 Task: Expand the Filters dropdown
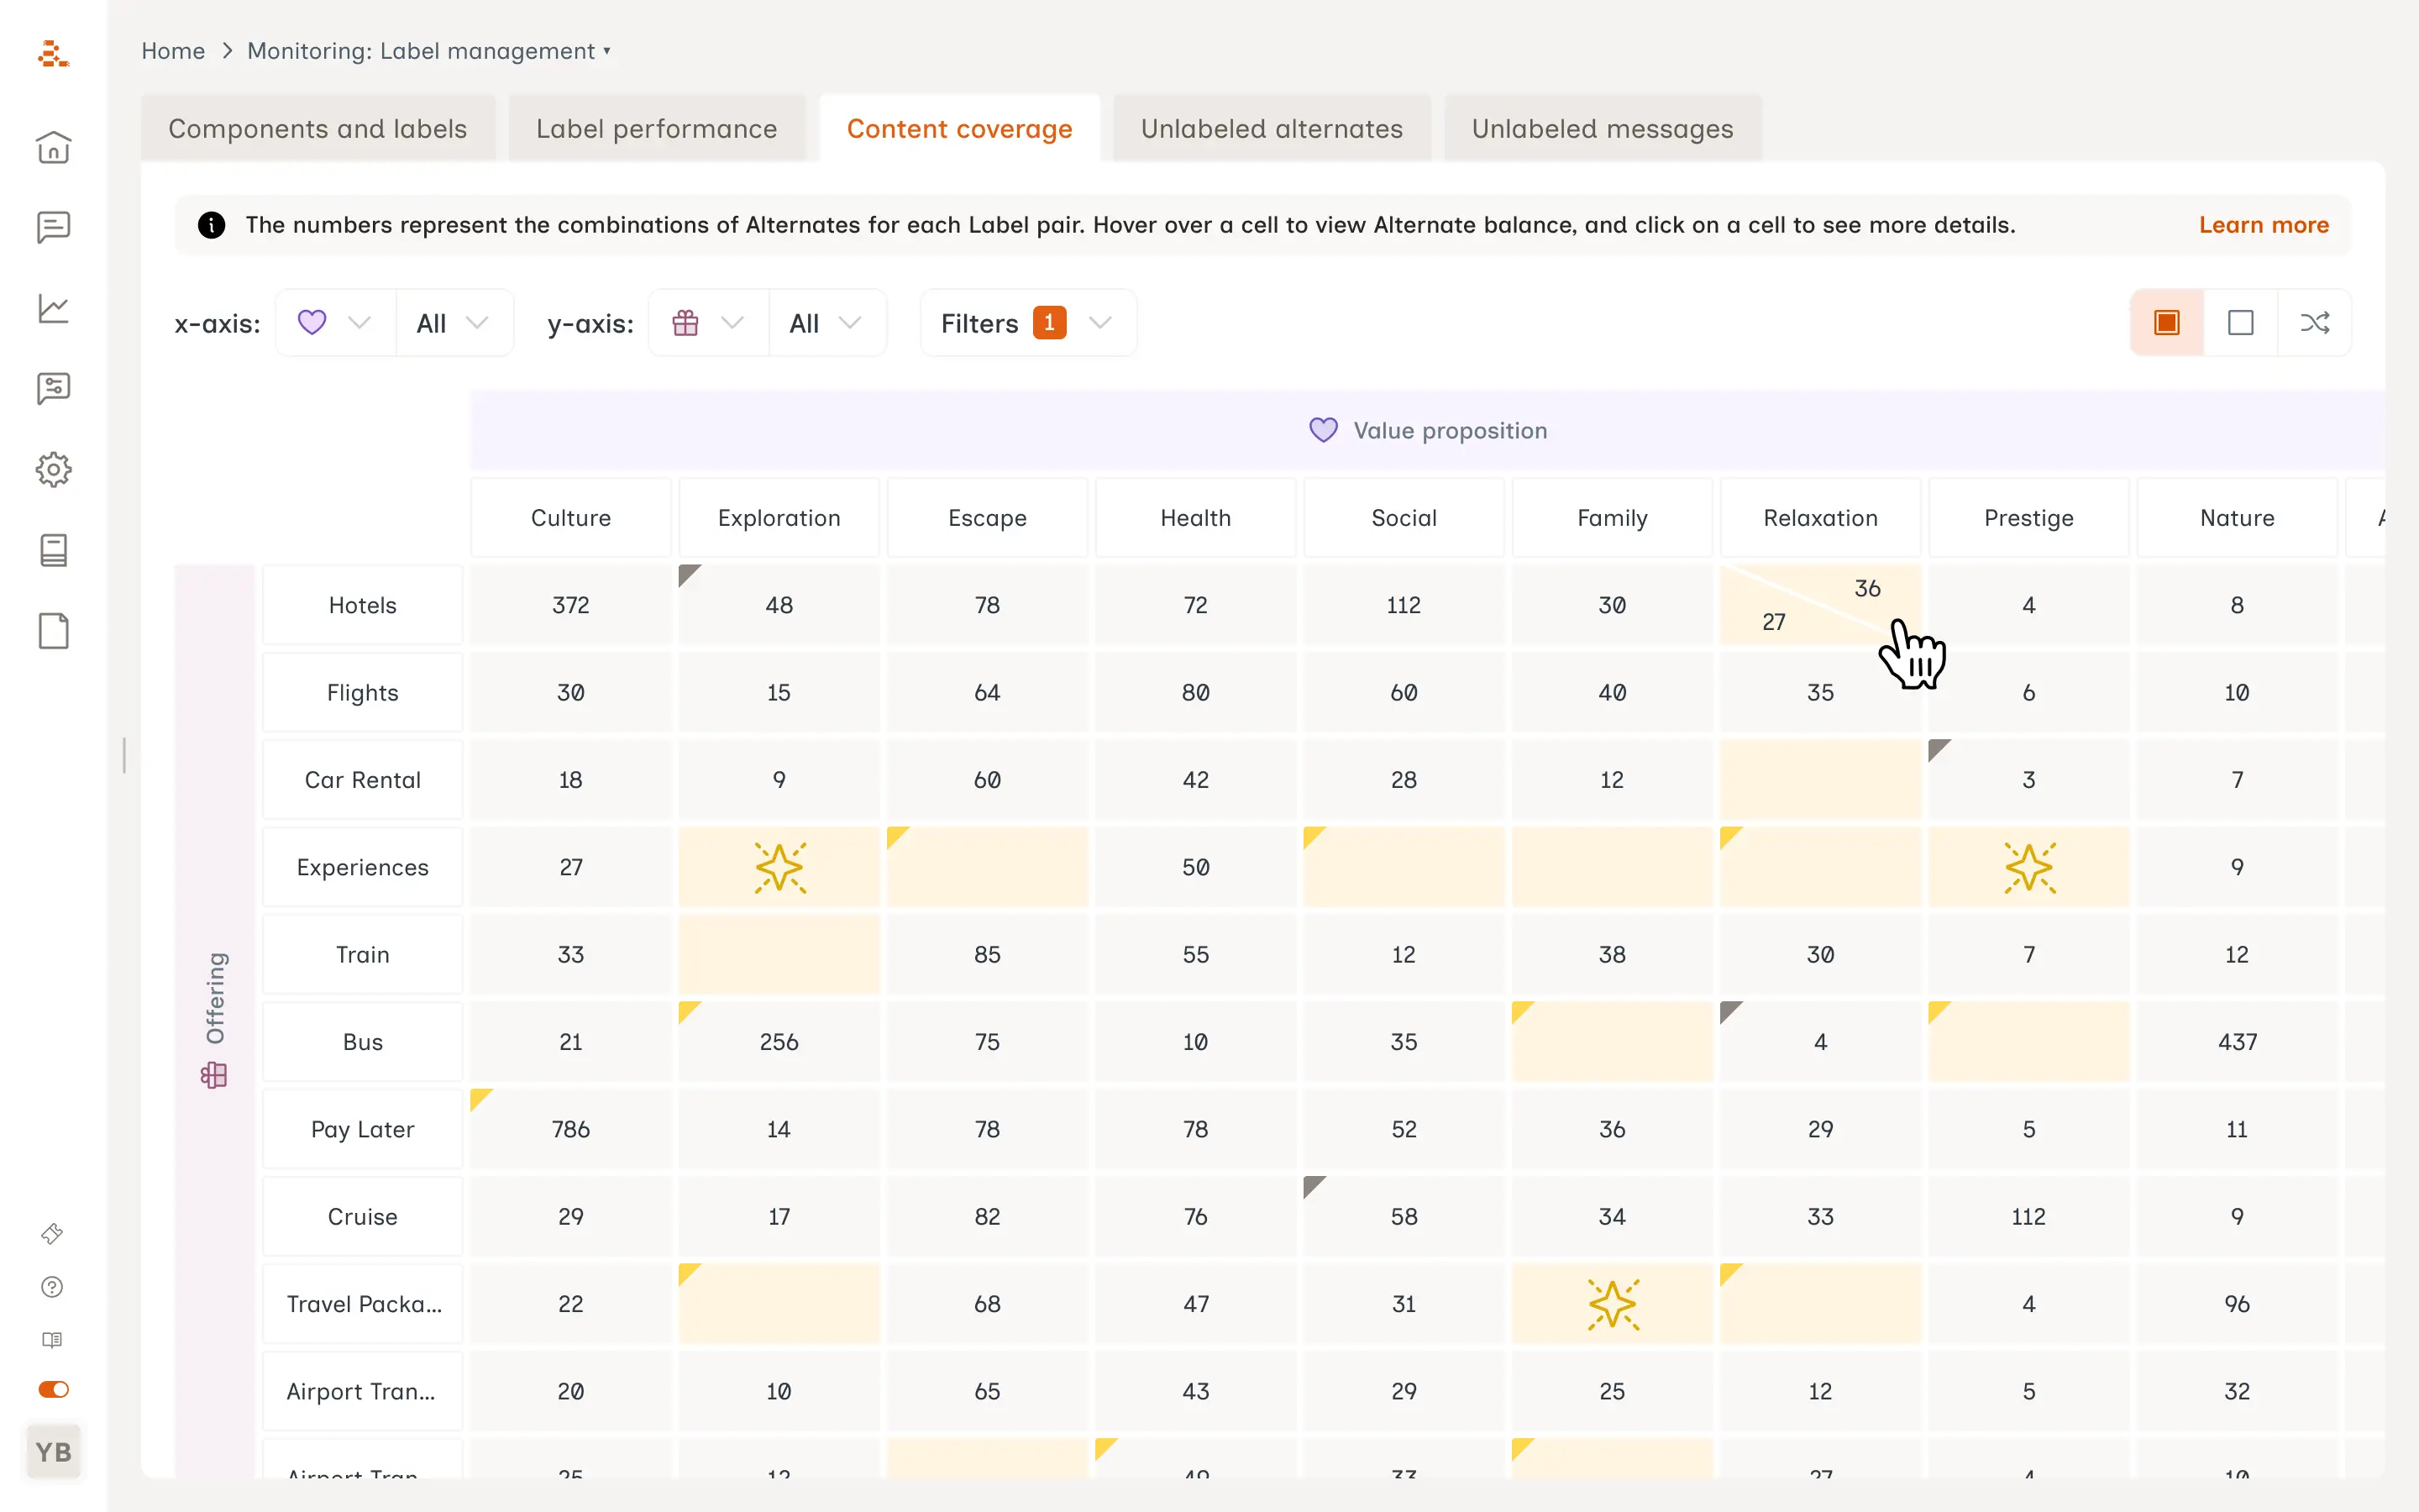[1026, 323]
